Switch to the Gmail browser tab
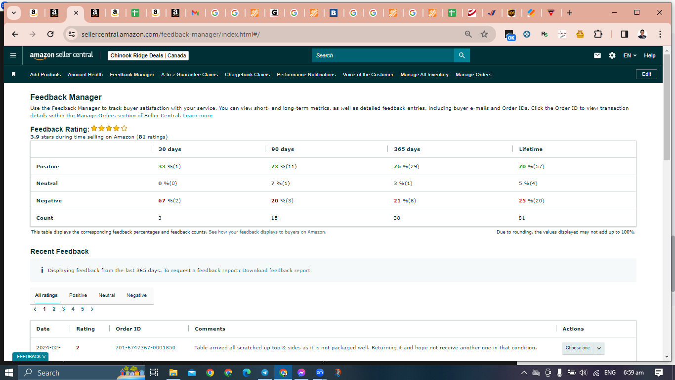The image size is (675, 380). point(195,13)
